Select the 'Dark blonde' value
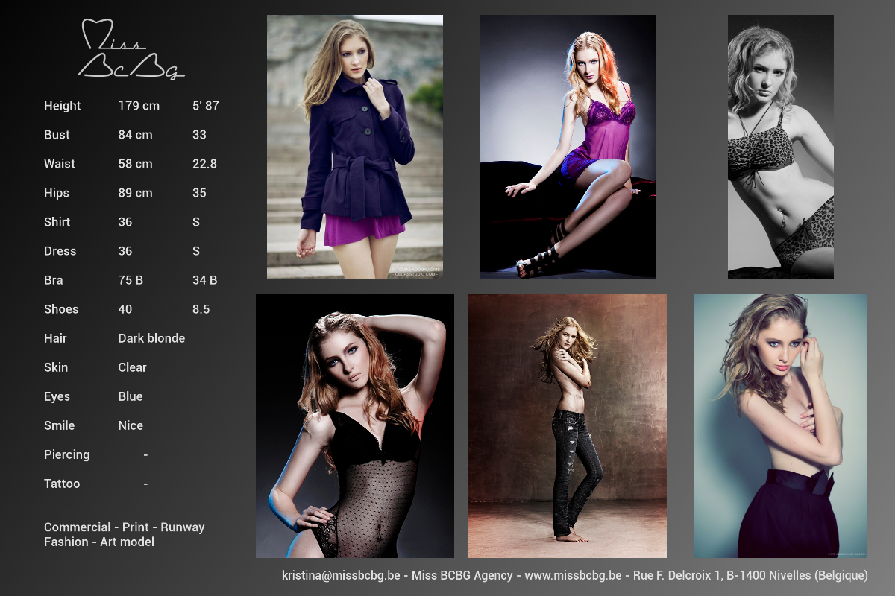 click(x=151, y=338)
